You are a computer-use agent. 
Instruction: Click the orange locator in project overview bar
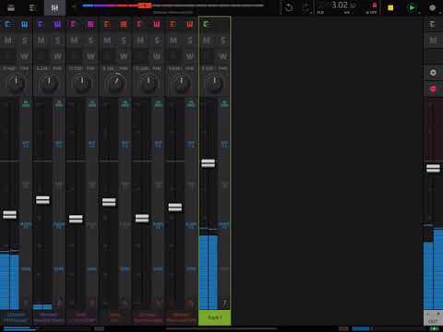[144, 6]
